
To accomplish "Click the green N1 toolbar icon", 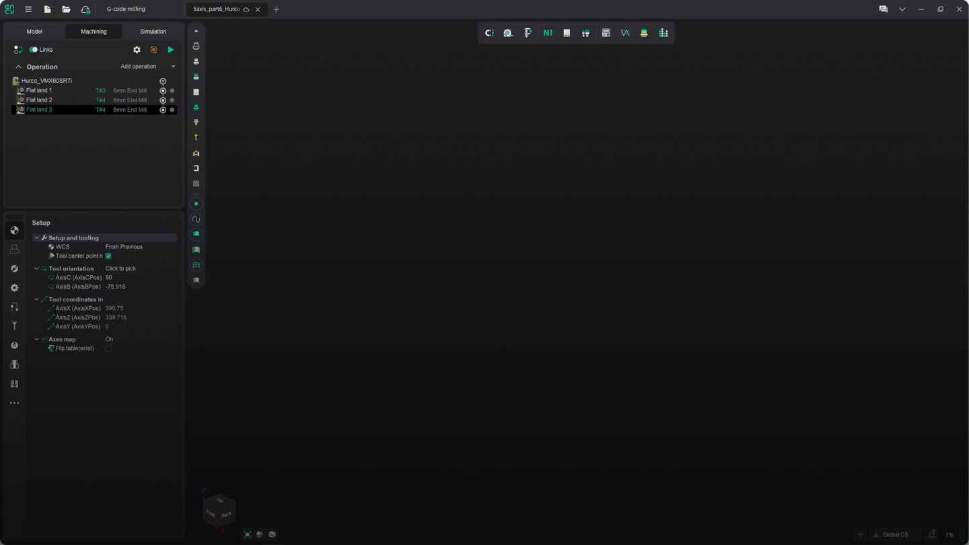I will pyautogui.click(x=548, y=33).
